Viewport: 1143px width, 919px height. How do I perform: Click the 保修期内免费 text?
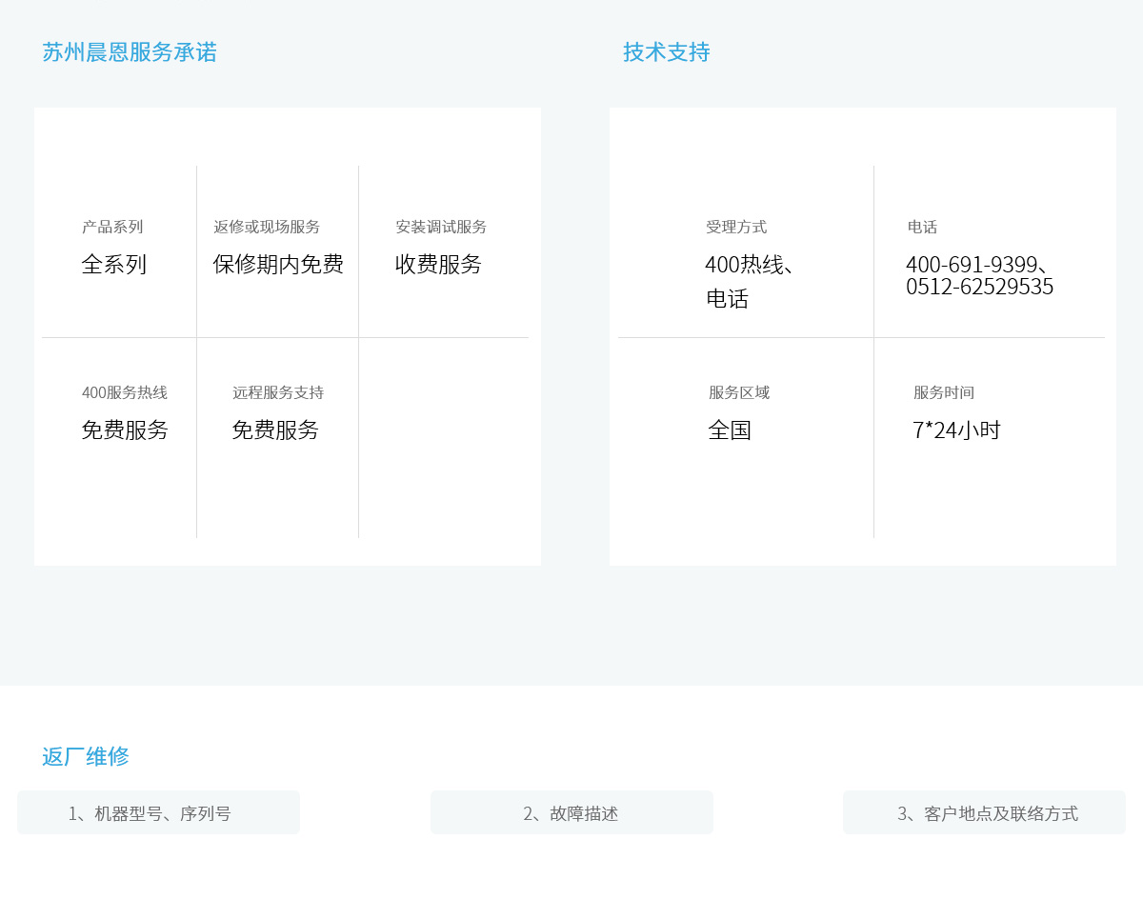click(278, 265)
